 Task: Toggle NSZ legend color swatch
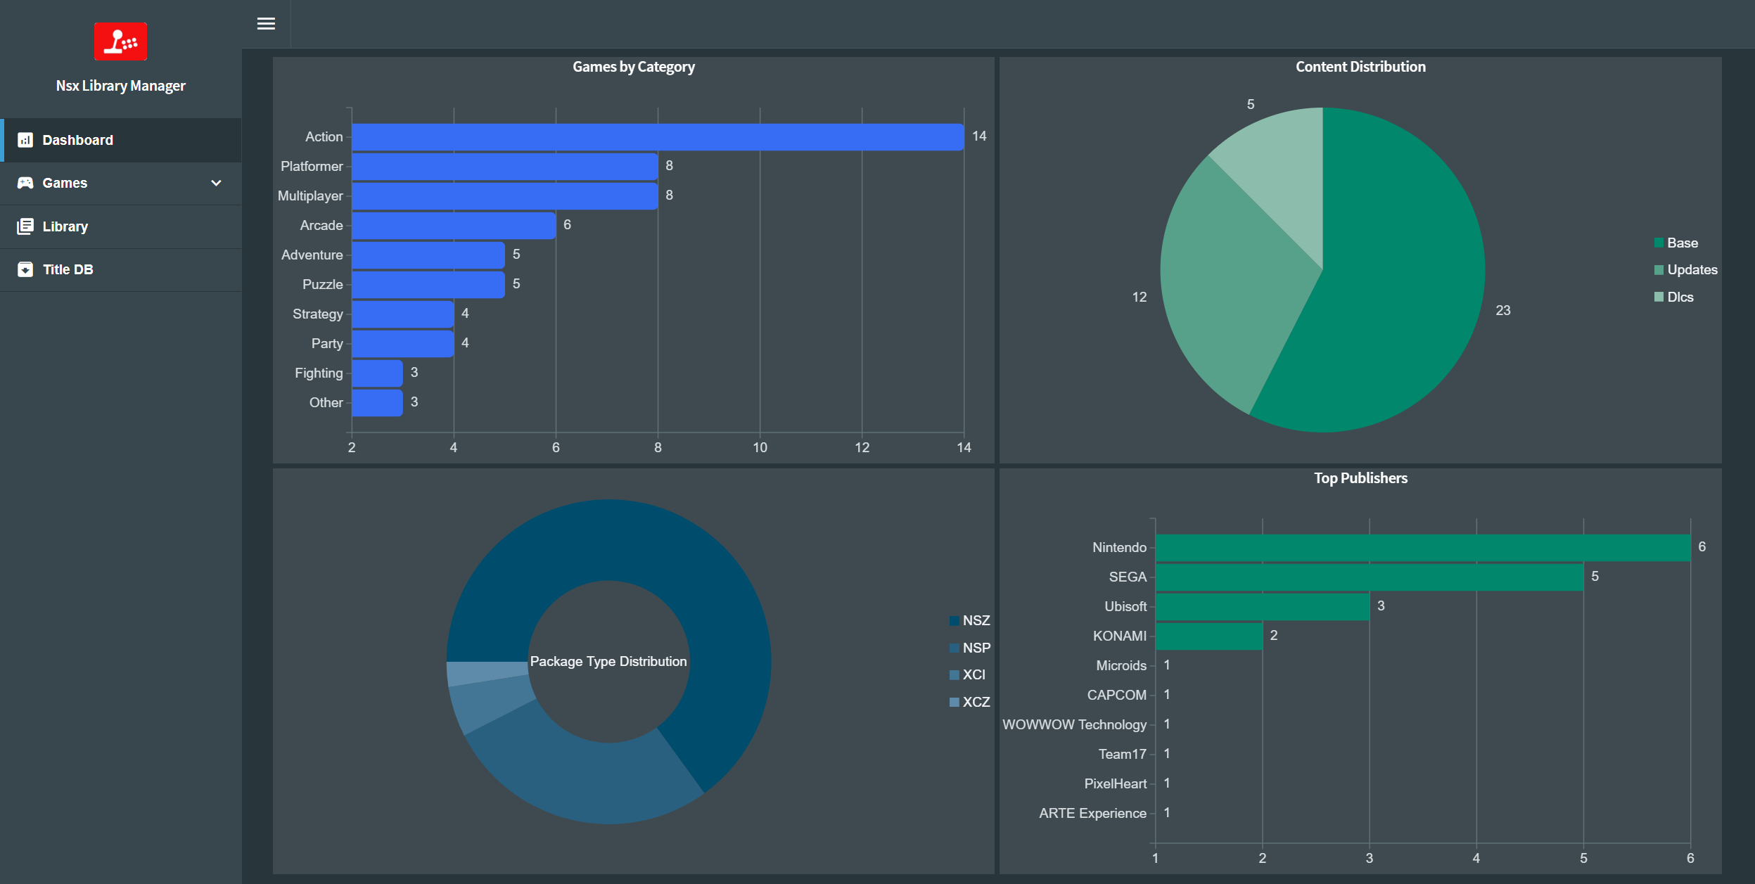coord(954,621)
